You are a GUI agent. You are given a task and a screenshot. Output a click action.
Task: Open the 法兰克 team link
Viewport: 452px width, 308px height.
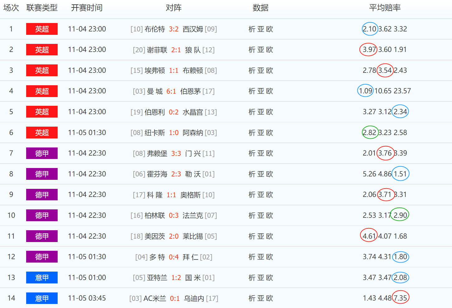[193, 216]
